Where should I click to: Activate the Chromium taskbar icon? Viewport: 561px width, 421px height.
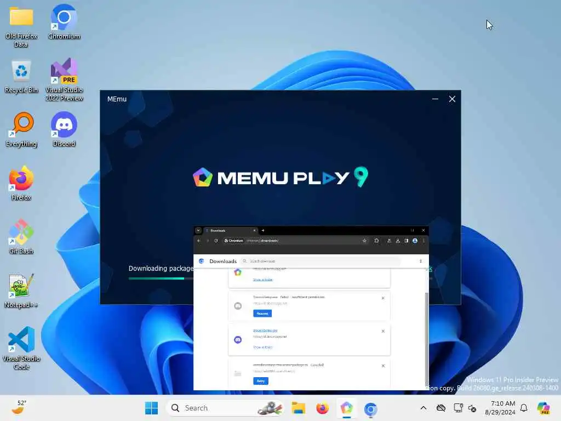(x=371, y=408)
